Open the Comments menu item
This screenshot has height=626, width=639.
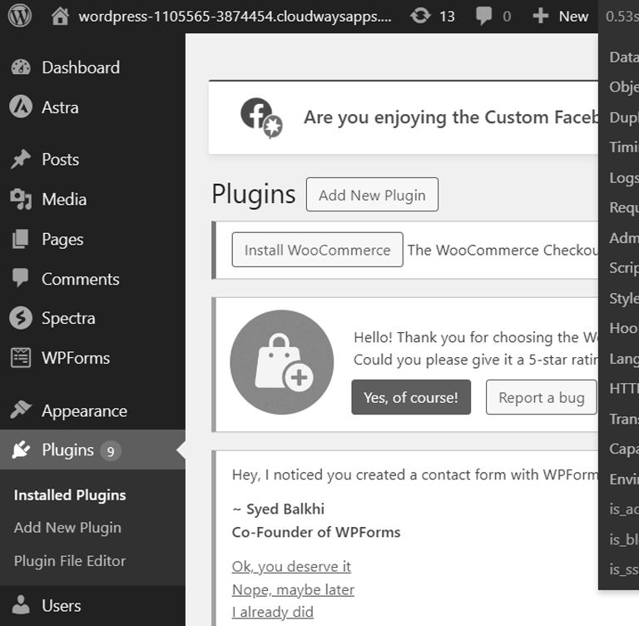point(80,280)
